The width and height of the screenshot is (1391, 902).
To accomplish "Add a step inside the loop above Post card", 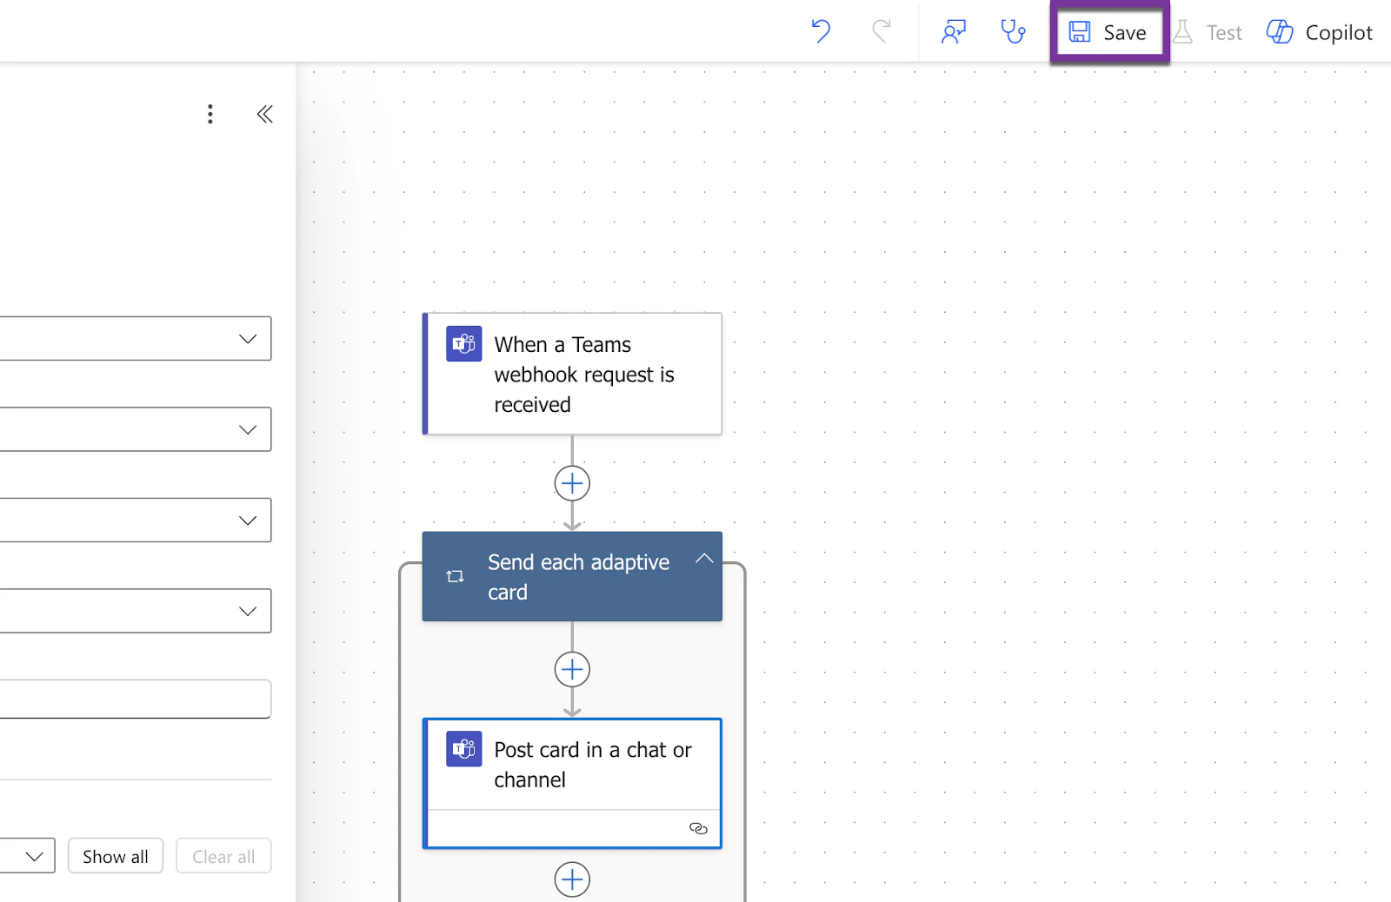I will (572, 669).
